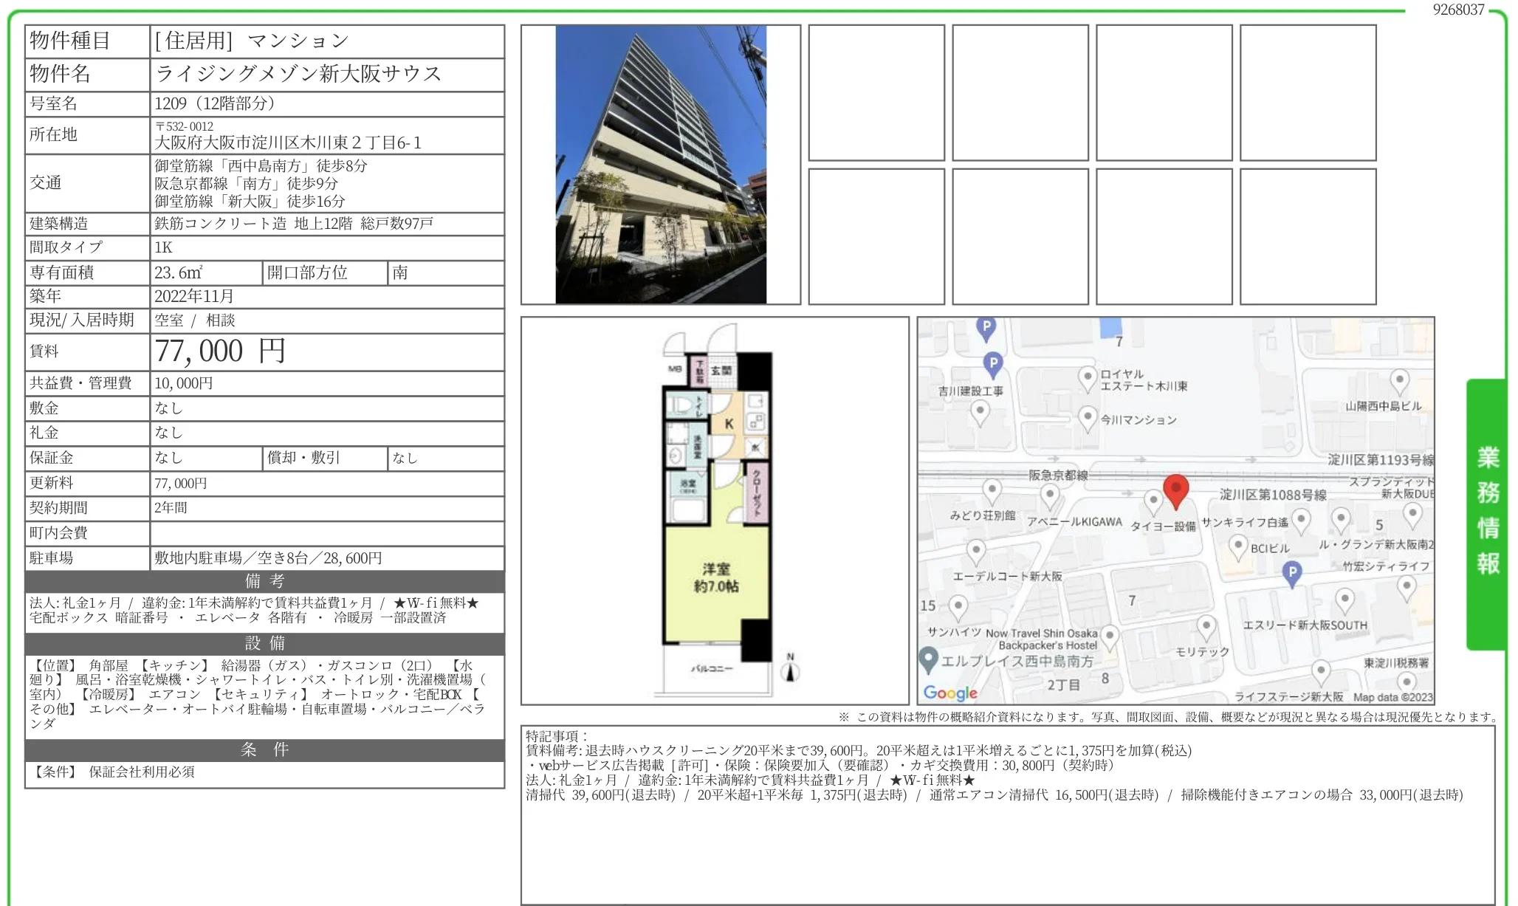Click the property ID 9268037
1518x906 pixels.
(x=1457, y=10)
